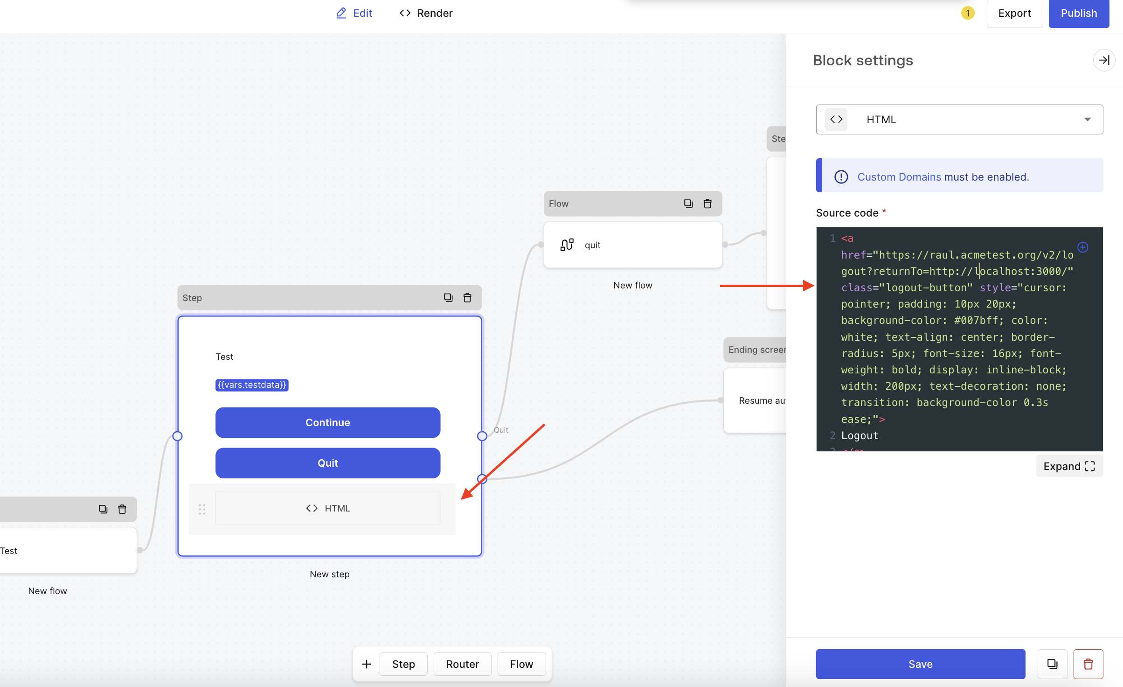Select the HTML block in the step
1123x687 pixels.
point(327,508)
